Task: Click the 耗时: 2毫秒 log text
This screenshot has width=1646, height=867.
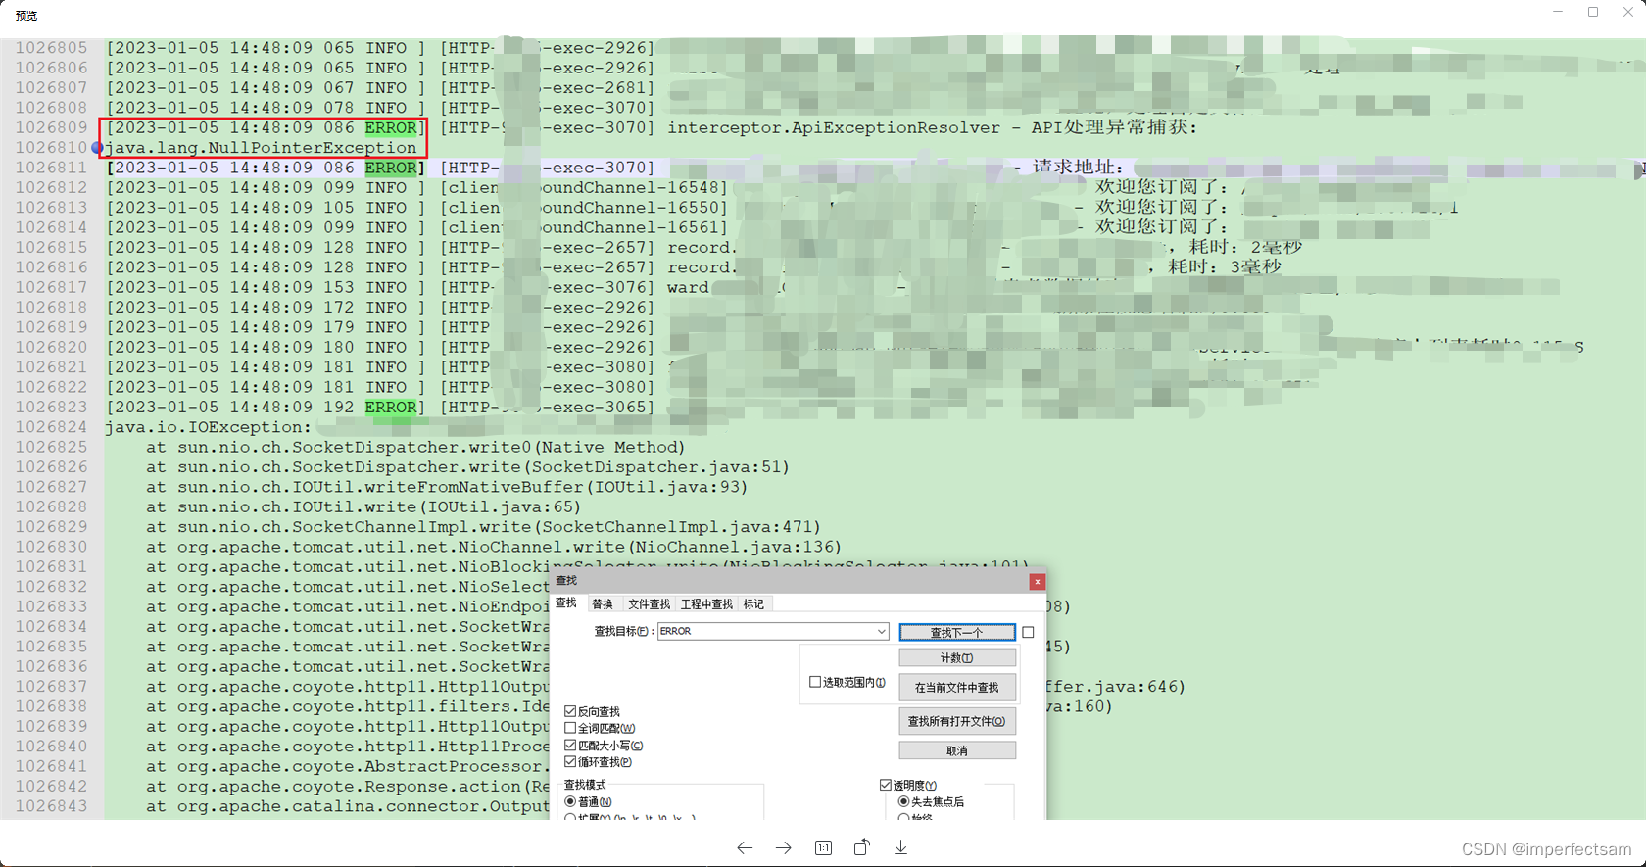Action: point(1245,248)
